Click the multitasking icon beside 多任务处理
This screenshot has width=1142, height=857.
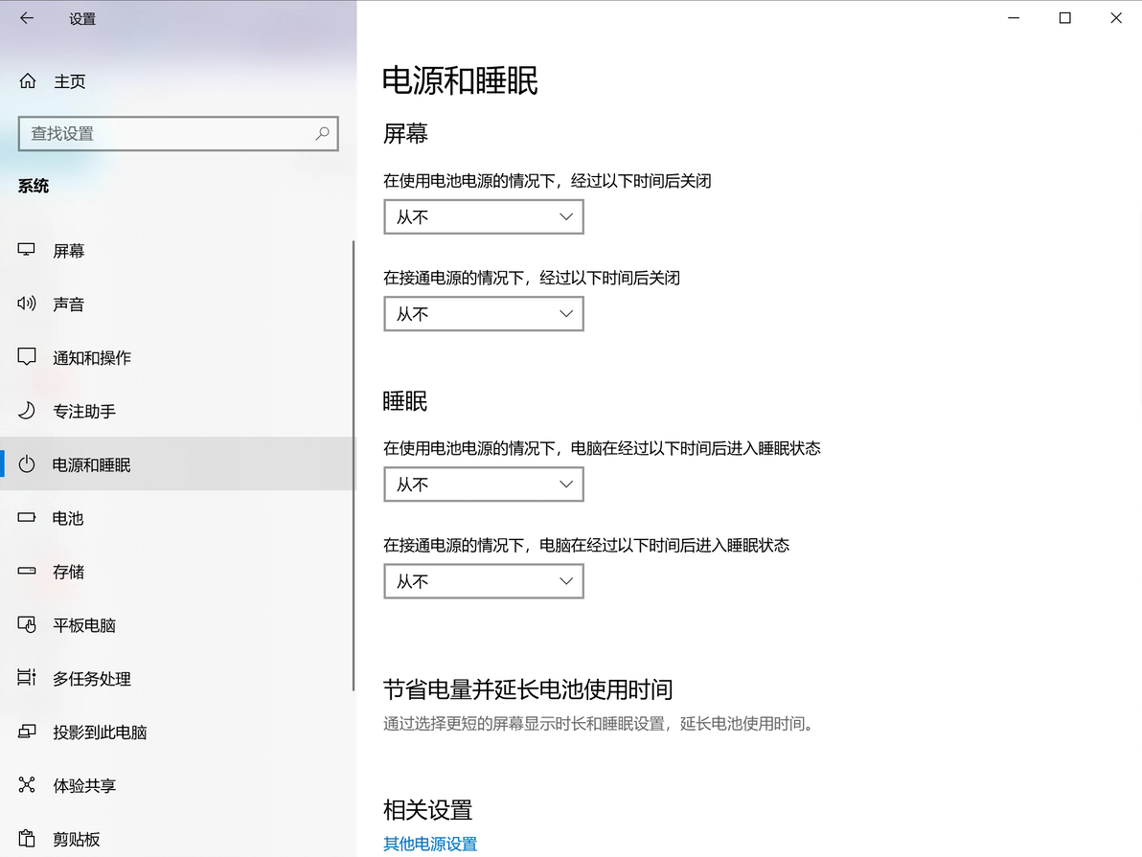point(26,678)
